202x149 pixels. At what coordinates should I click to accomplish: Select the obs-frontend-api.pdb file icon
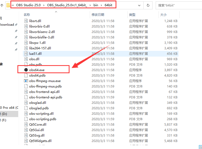[x=26, y=97]
